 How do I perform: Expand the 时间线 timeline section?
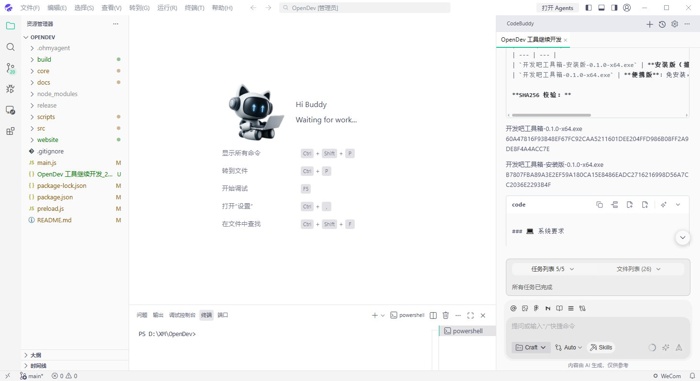[75, 366]
